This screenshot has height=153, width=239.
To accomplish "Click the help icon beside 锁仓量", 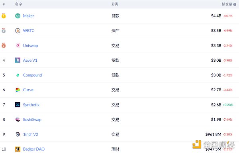I will (235, 4).
